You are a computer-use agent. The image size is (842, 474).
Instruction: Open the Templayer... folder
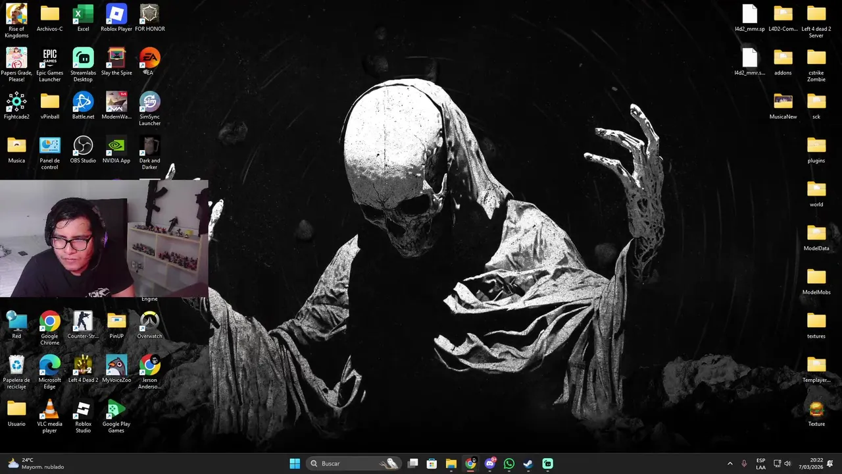pyautogui.click(x=816, y=369)
